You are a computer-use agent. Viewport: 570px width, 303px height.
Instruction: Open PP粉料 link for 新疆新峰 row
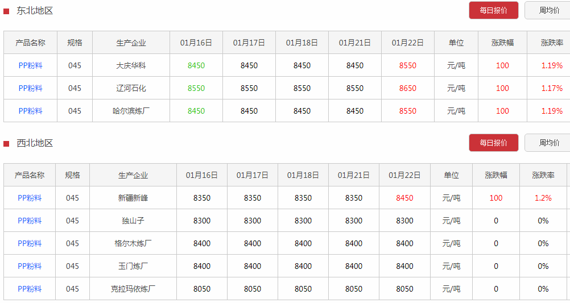point(30,198)
